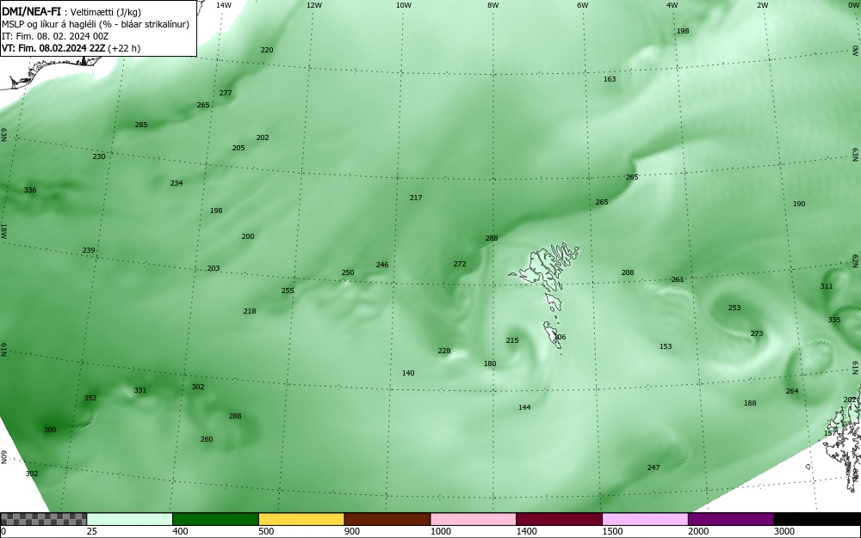Image resolution: width=861 pixels, height=538 pixels.
Task: Click the 246 value on the map
Action: (382, 266)
